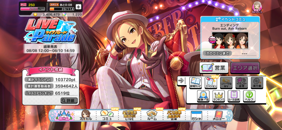Viewport: 282px width, 130px height.
Task: Click the エリア選択 area select button
Action: pos(245,68)
